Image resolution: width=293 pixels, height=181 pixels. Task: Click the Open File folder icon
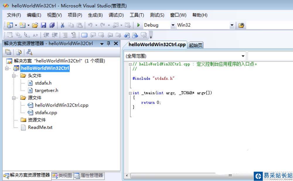[x=35, y=25]
